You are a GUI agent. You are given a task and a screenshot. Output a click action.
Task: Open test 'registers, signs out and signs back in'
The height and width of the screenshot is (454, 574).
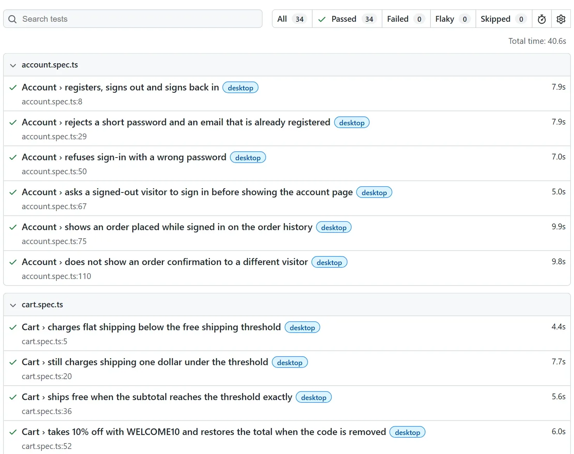[x=120, y=87]
